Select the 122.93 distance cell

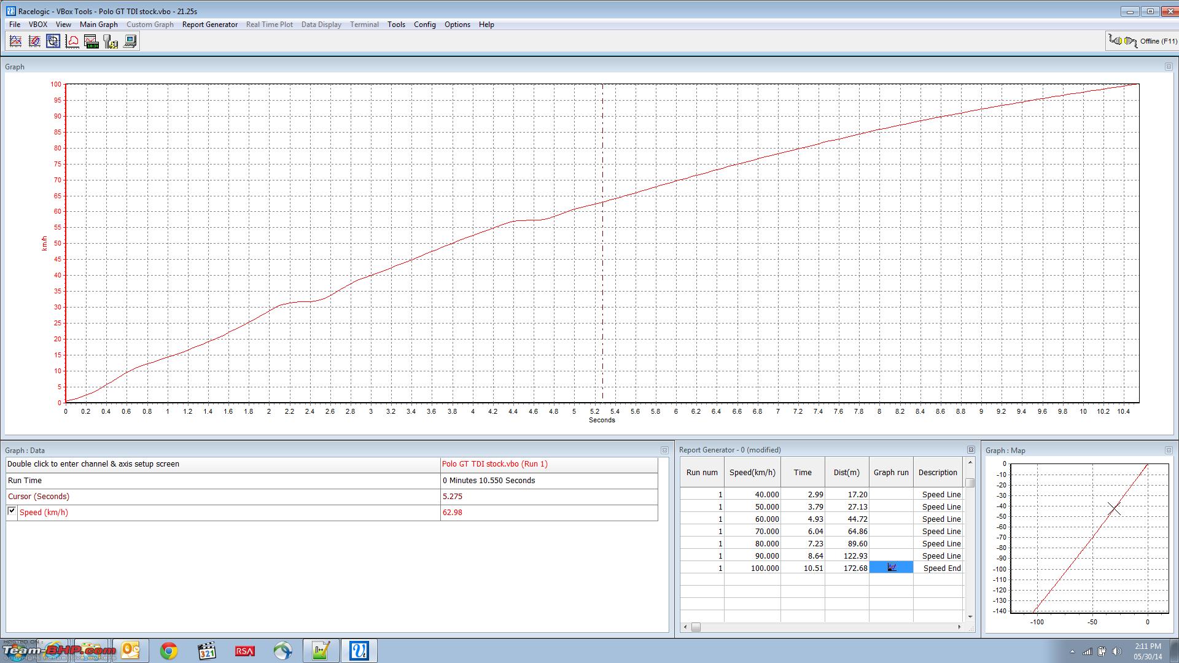point(847,556)
